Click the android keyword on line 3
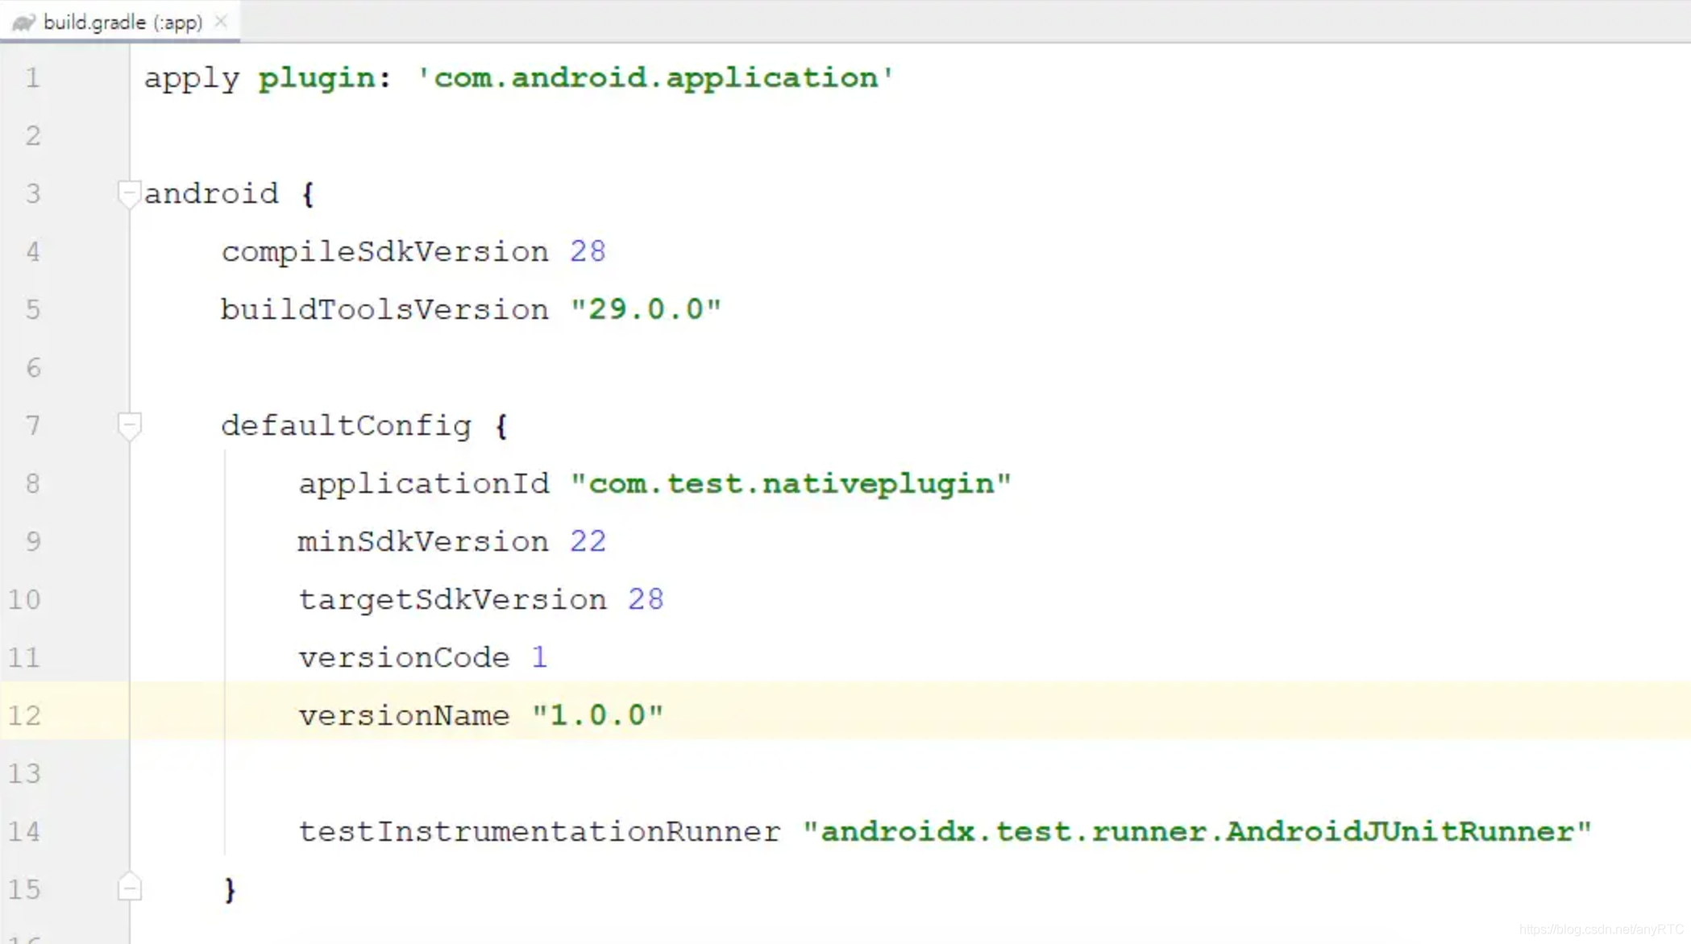This screenshot has width=1691, height=944. pos(211,194)
